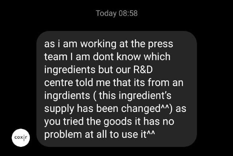Click the word 'ingredients' on the third line
This screenshot has height=156, width=233.
[70, 70]
